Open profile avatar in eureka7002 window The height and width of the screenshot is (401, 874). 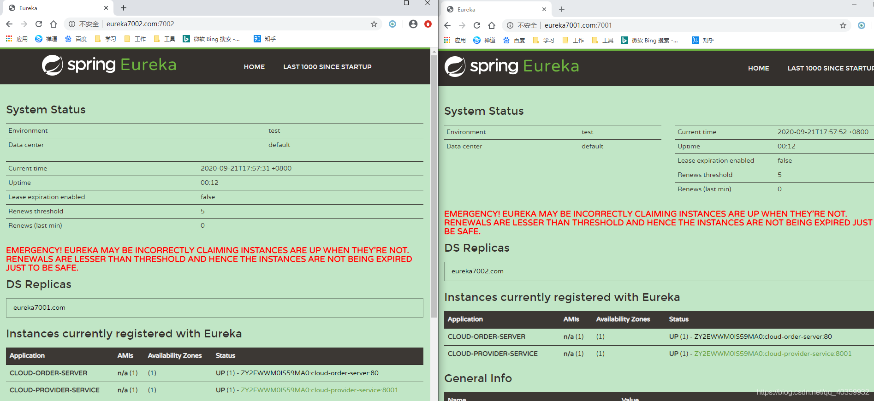(413, 24)
